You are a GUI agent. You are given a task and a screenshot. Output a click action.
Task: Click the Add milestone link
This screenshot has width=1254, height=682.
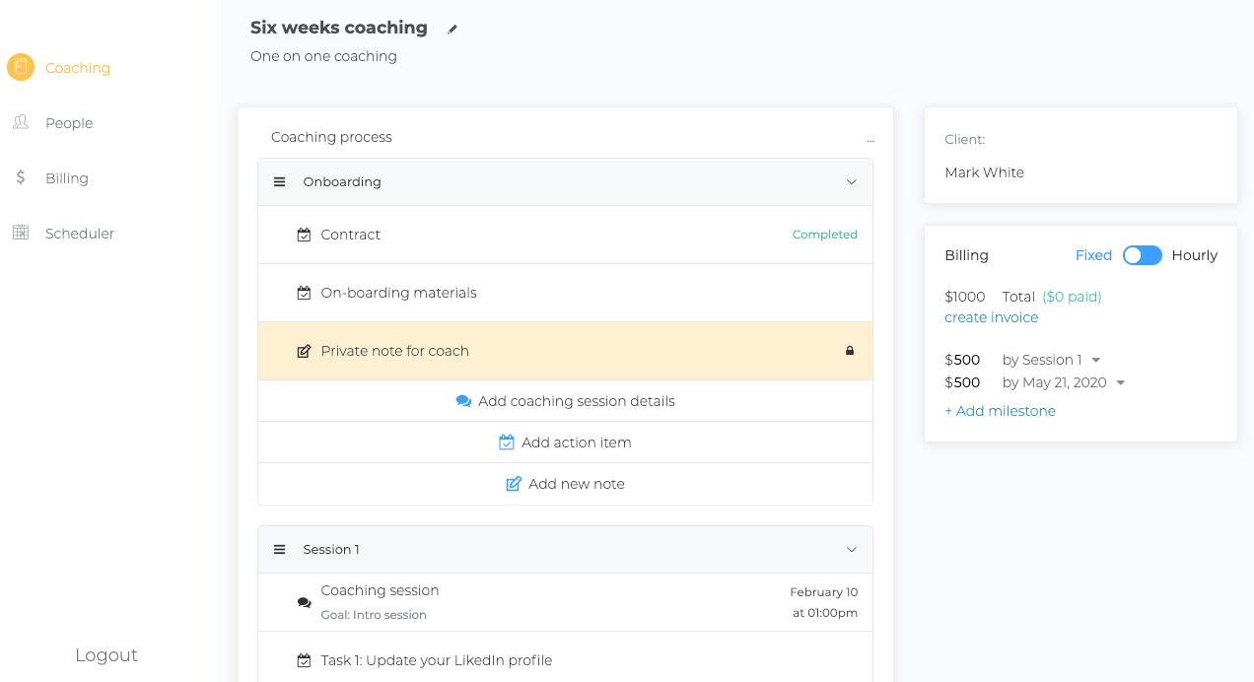pos(1000,411)
